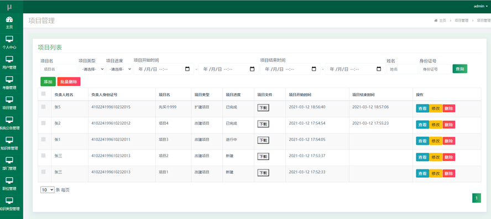Viewport: 491px width, 219px height.
Task: Open calendar picker of first 项目开始时间 field
Action: [x=187, y=69]
